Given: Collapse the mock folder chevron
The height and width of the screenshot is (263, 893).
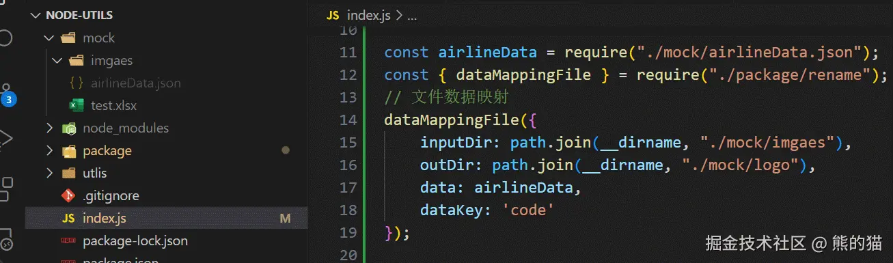Looking at the screenshot, I should pos(49,38).
